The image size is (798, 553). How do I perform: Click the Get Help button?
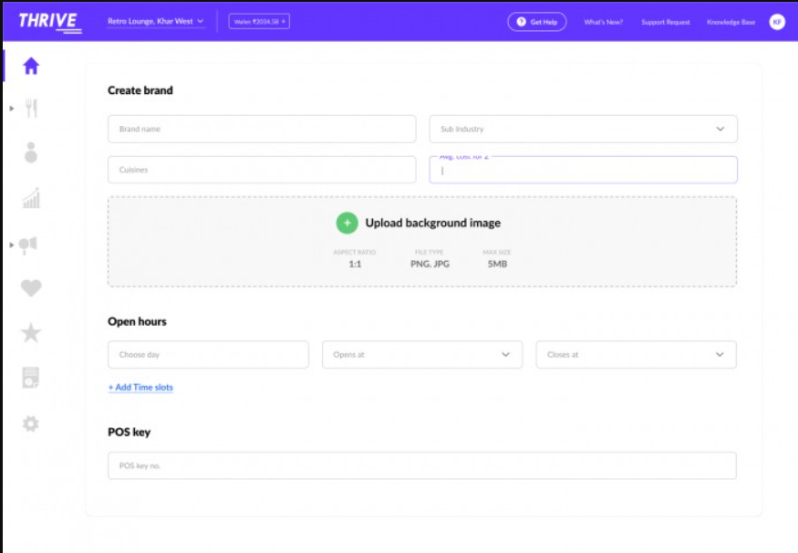(x=537, y=22)
